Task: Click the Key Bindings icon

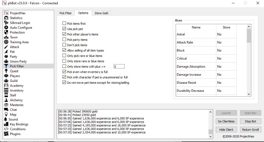Action: click(x=6, y=124)
